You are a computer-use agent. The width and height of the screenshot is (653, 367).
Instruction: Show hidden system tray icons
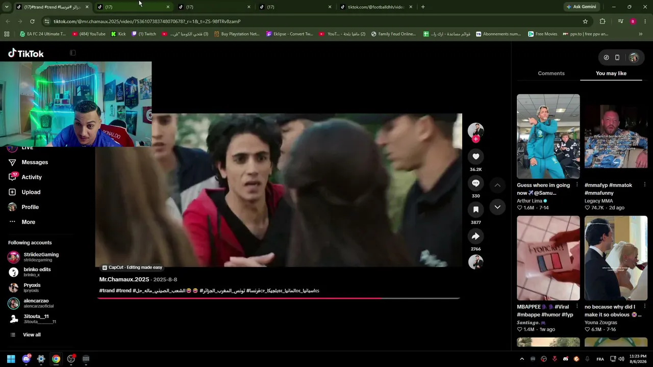(522, 359)
